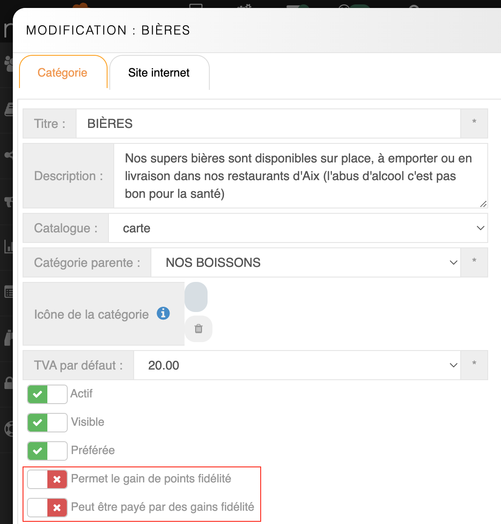Enable Permet le gain de points fidélité
Screen dimensions: 501x524
tap(47, 479)
